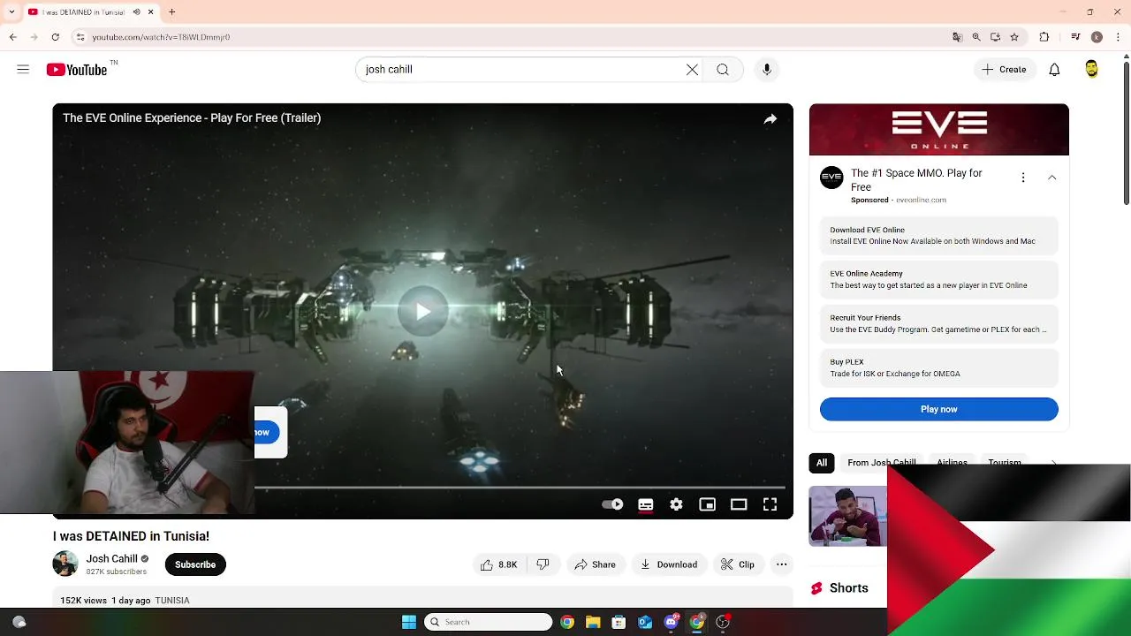Toggle subtitles/closed captions in the player
This screenshot has width=1131, height=636.
pyautogui.click(x=646, y=504)
